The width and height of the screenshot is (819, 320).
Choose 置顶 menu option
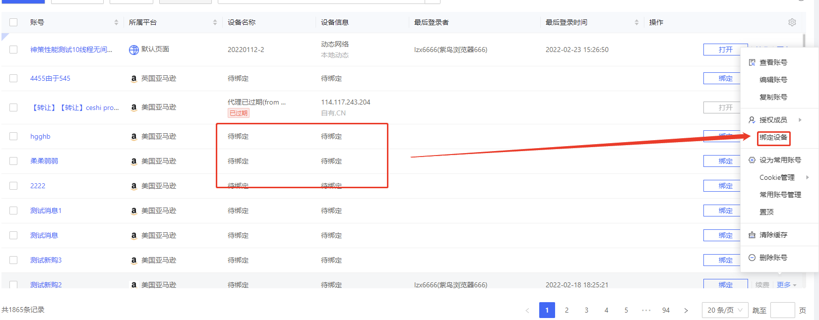766,212
